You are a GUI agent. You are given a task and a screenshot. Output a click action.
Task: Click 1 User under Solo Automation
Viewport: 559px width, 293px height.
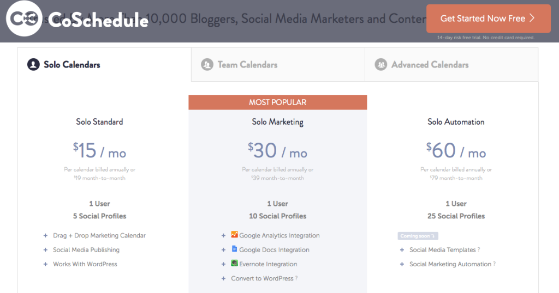click(456, 204)
